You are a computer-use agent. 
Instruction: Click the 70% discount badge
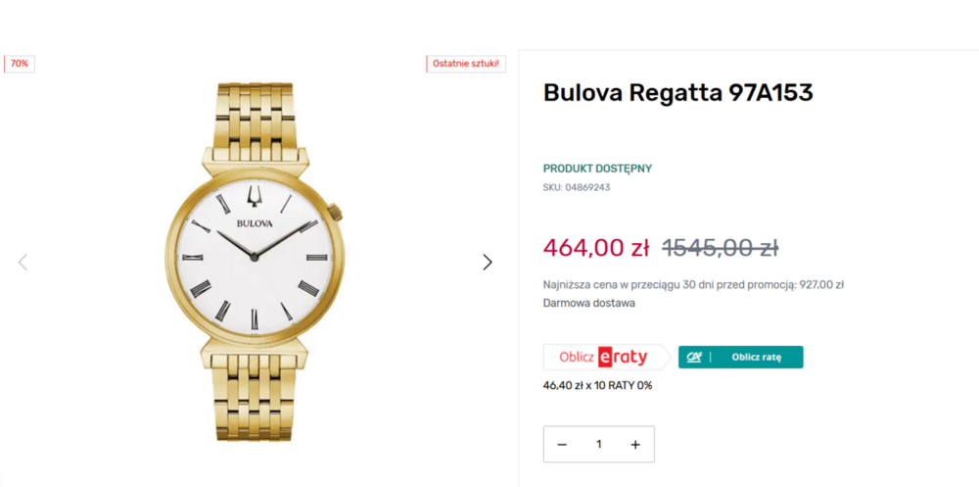(x=20, y=64)
